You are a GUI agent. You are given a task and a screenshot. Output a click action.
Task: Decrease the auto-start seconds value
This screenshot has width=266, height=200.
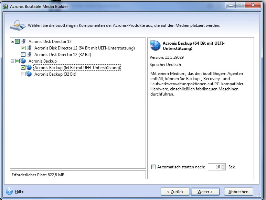(x=223, y=168)
